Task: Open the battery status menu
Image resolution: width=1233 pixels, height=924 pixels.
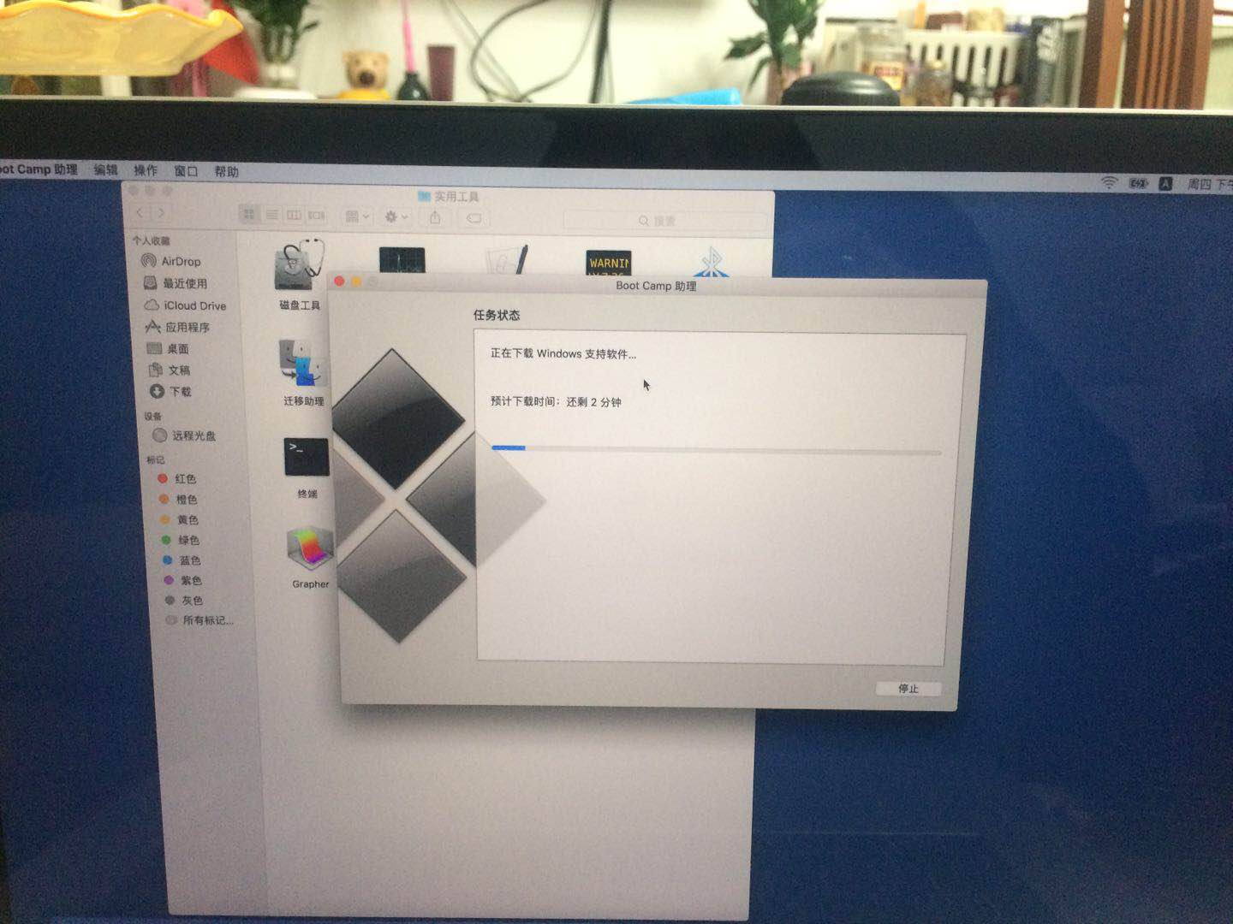Action: [x=1139, y=183]
